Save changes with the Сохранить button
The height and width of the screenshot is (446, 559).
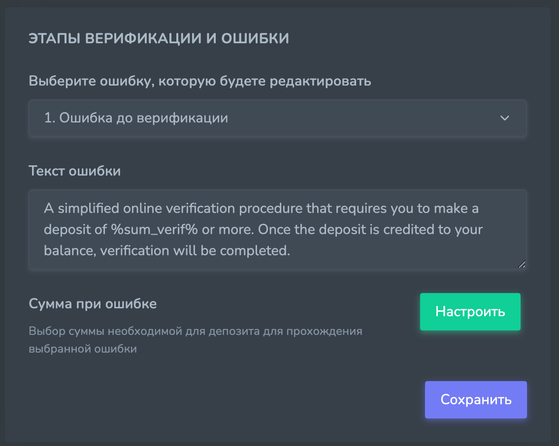pyautogui.click(x=476, y=400)
